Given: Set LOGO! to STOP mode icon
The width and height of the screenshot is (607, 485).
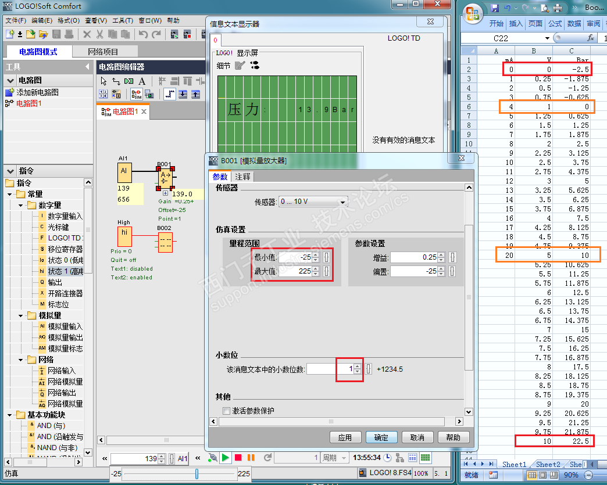Looking at the screenshot, I should 187,34.
